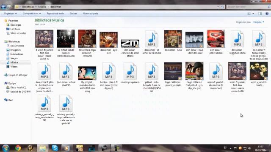The image size is (271, 152).
Task: Launch Google Chrome from the taskbar
Action: pyautogui.click(x=18, y=148)
